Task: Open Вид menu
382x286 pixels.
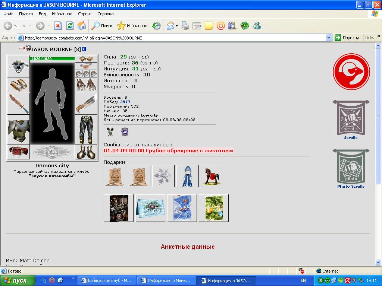Action: [x=42, y=14]
